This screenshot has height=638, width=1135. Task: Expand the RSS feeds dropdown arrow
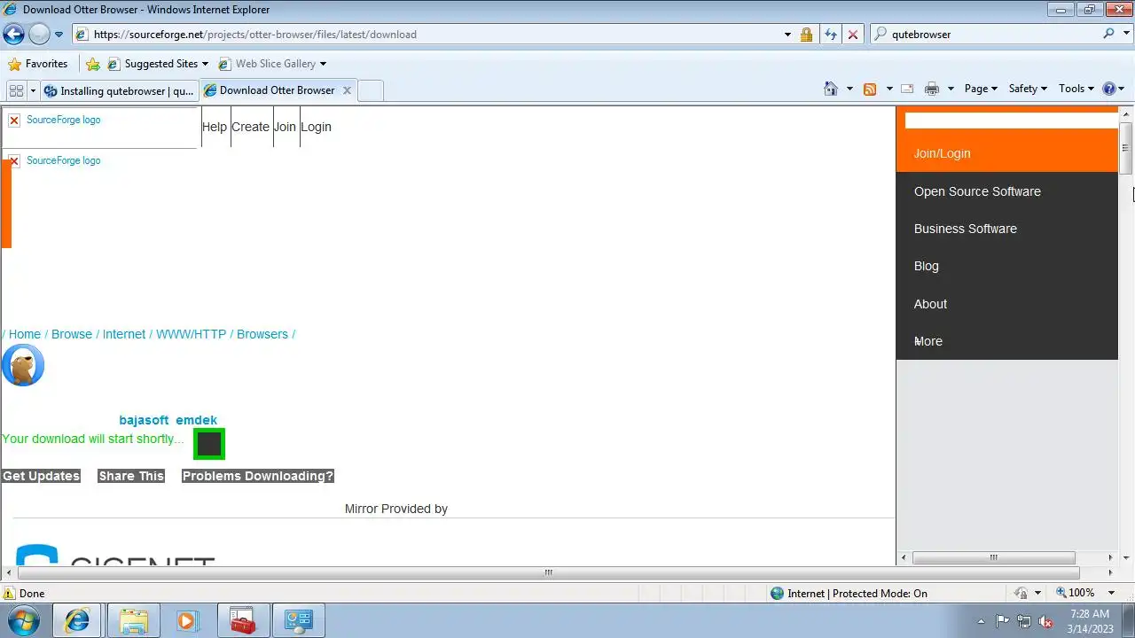pyautogui.click(x=889, y=89)
